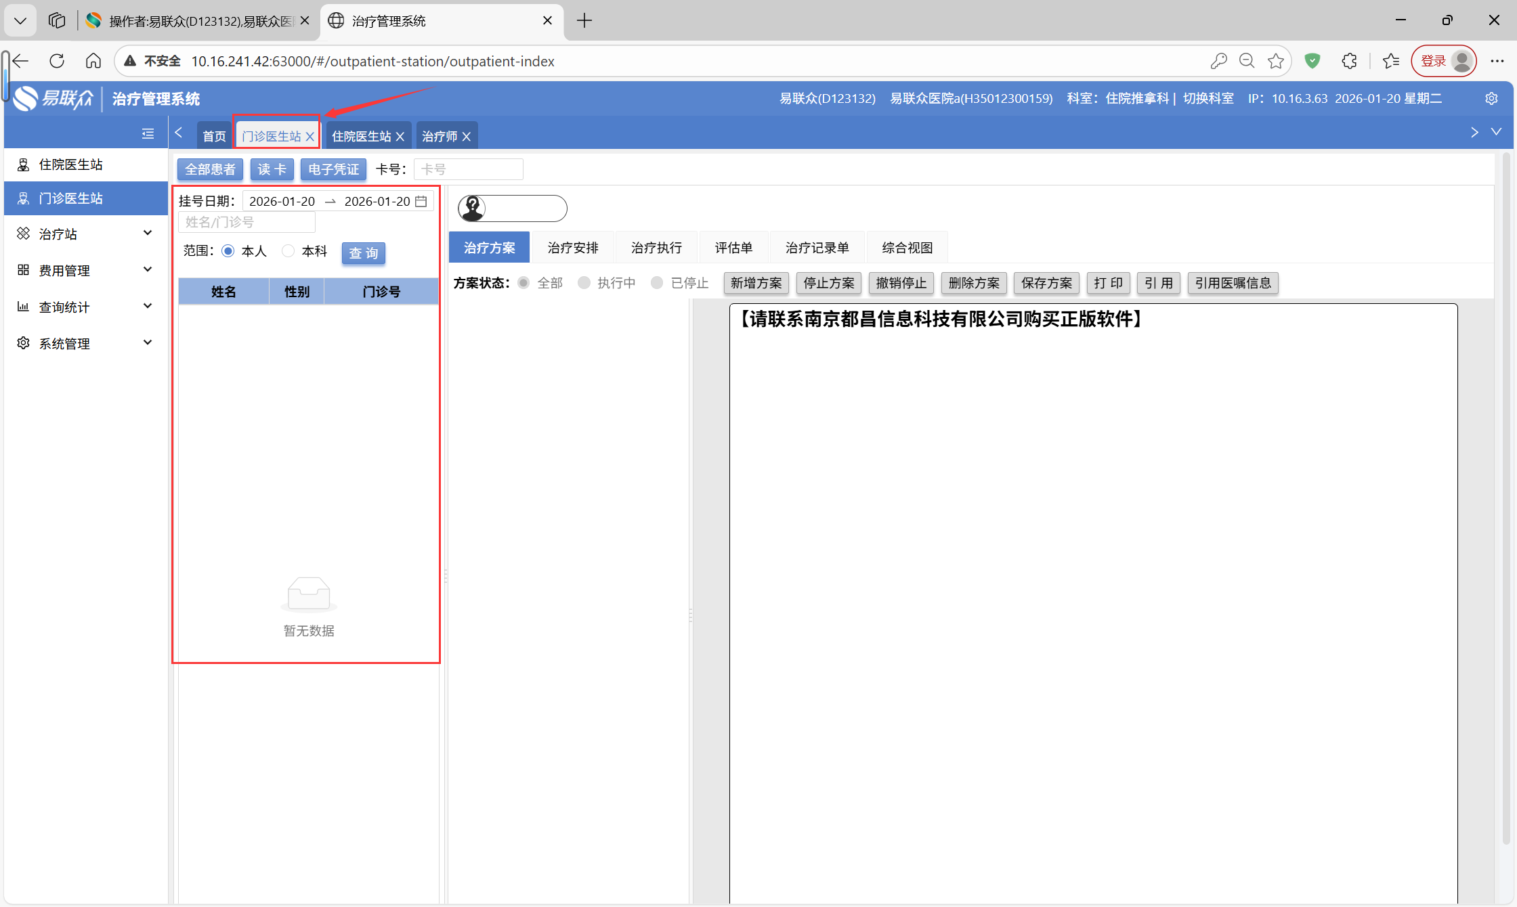Image resolution: width=1517 pixels, height=907 pixels.
Task: Collapse the sidebar menu toggle icon
Action: tap(148, 133)
